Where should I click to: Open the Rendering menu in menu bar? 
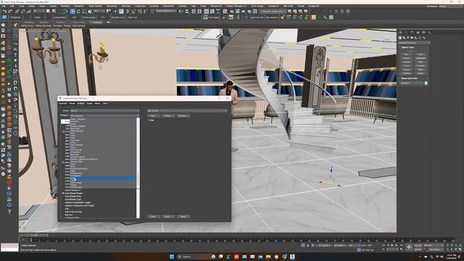(112, 6)
